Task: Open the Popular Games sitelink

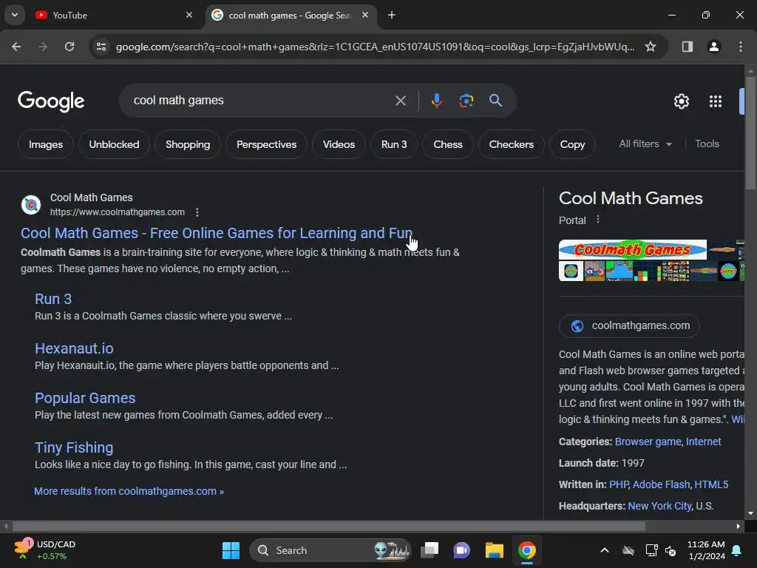Action: [x=85, y=398]
